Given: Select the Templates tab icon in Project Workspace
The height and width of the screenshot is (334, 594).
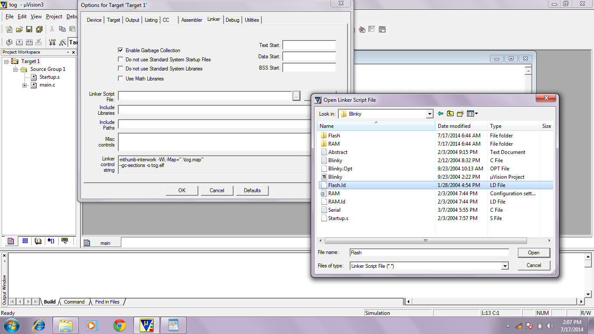Looking at the screenshot, I should pos(65,241).
